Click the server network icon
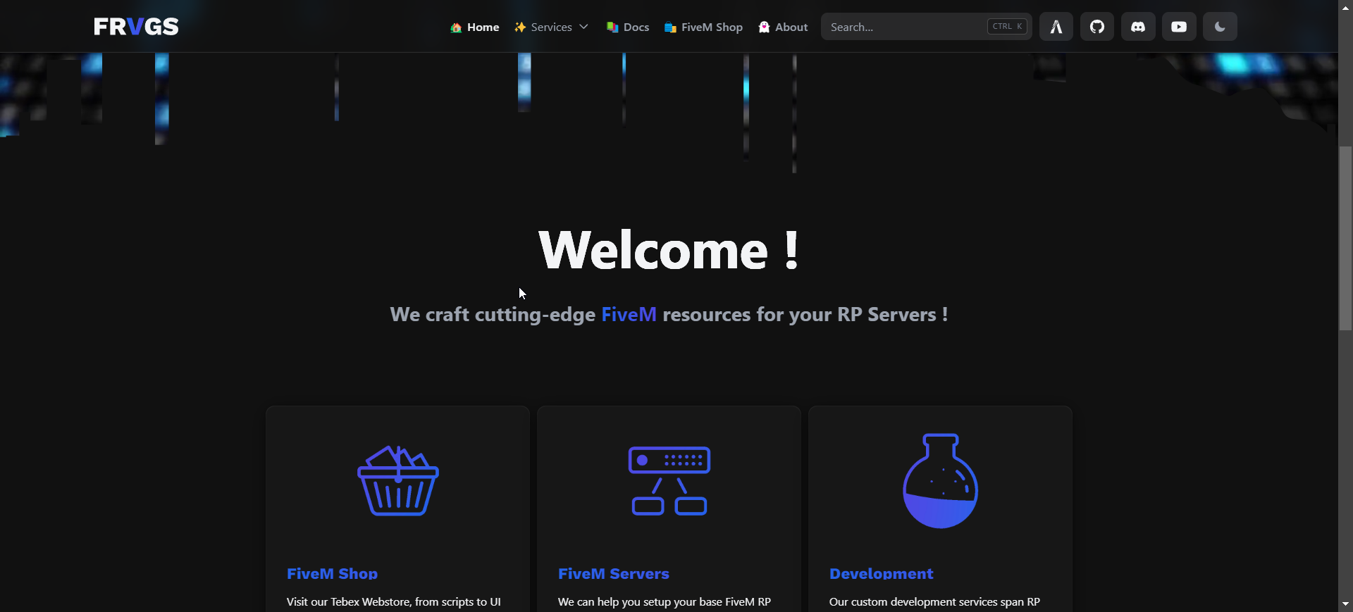The image size is (1353, 612). click(x=669, y=481)
